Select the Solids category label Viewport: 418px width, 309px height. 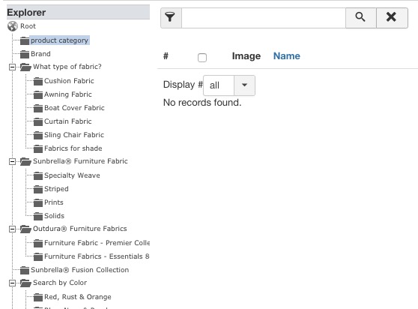[x=54, y=216]
